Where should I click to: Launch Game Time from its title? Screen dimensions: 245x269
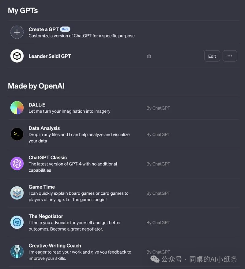(x=42, y=187)
